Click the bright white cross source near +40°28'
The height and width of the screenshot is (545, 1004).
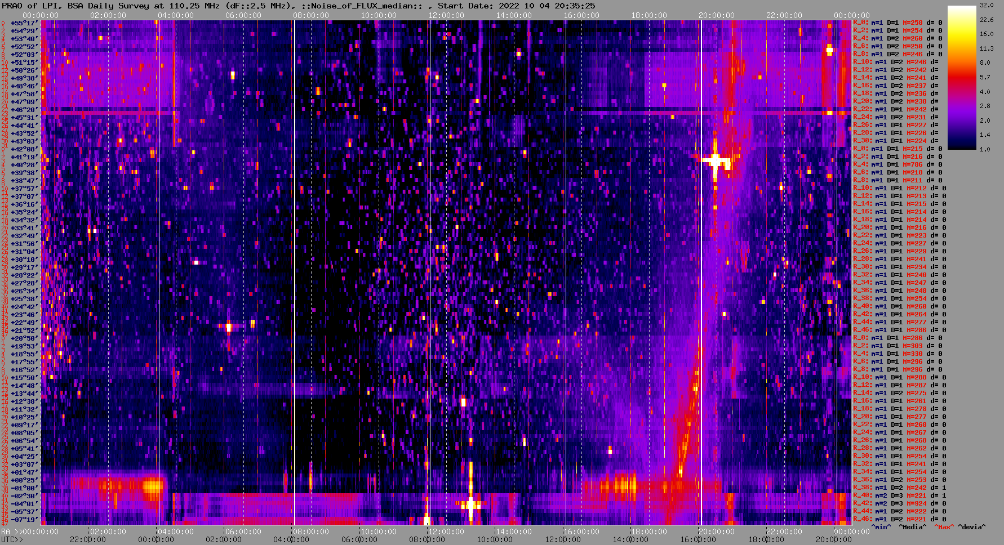click(x=715, y=161)
